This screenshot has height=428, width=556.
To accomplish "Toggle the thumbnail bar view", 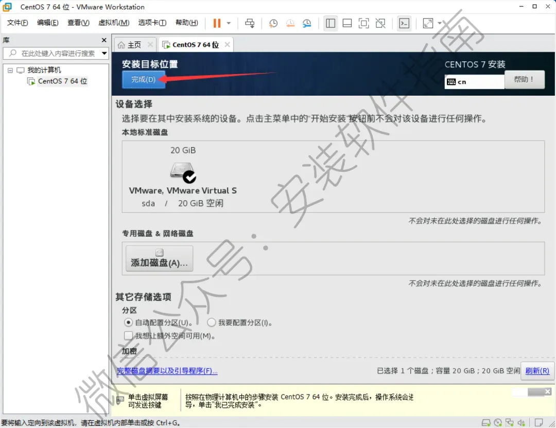I will tap(347, 23).
